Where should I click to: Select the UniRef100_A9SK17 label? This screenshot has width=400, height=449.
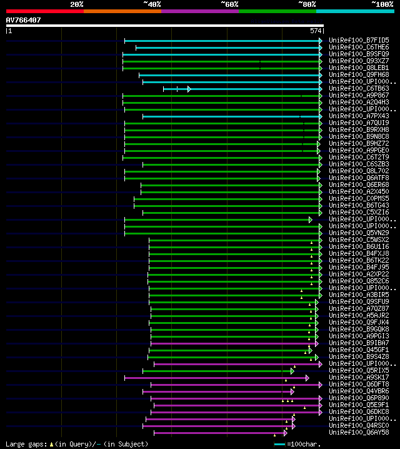(x=359, y=377)
